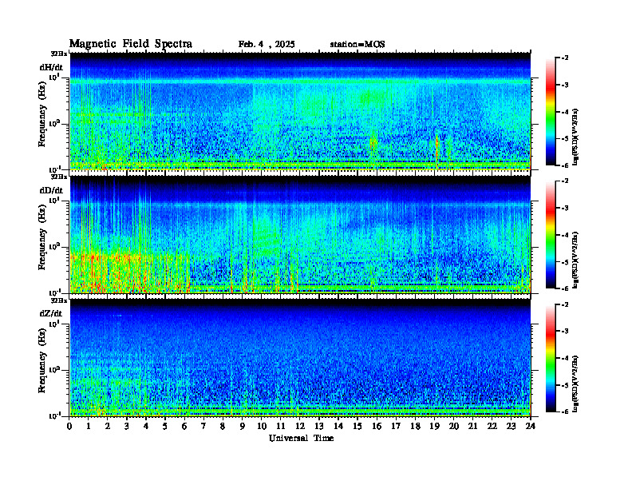
Task: Click the dH/dt spectrogram plot area
Action: (x=300, y=111)
